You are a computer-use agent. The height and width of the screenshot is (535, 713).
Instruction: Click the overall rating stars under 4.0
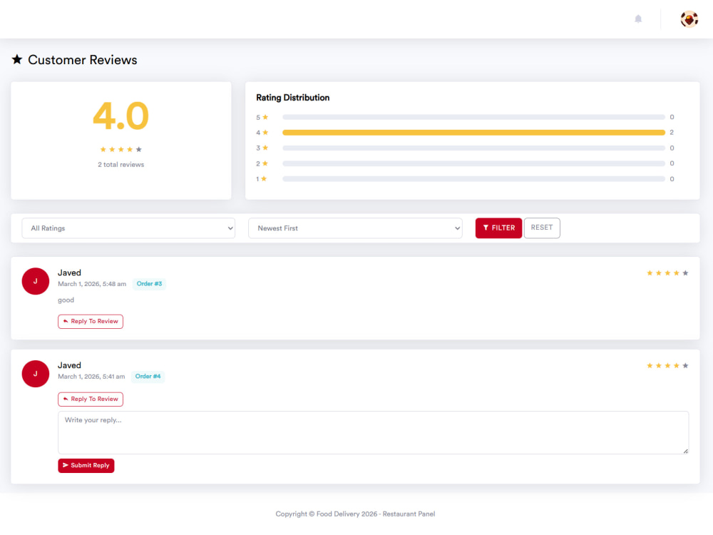click(121, 149)
